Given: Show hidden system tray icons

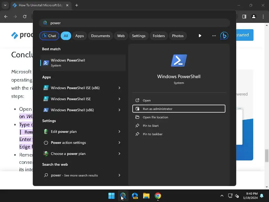Looking at the screenshot, I should 222,196.
